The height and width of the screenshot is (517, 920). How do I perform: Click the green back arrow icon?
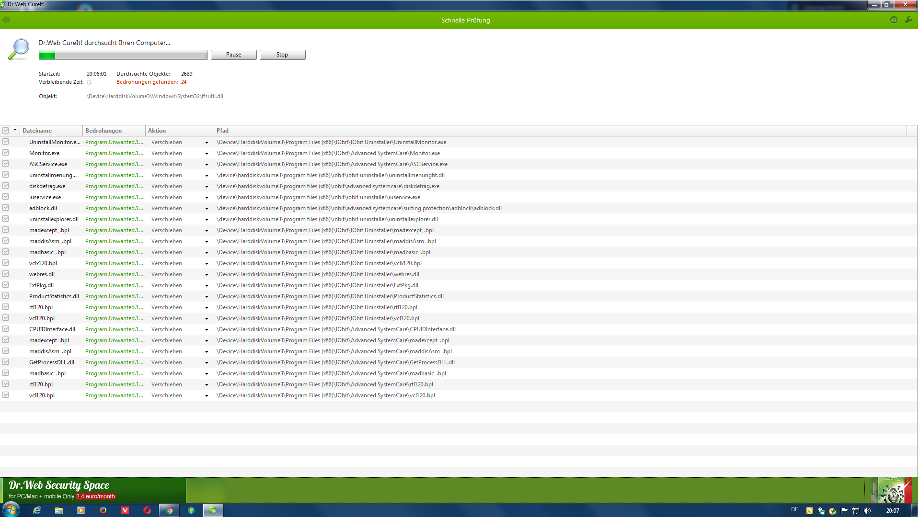pos(6,20)
